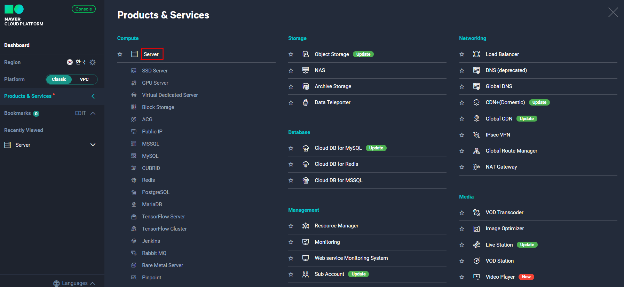Open the VOD Station link

point(499,261)
